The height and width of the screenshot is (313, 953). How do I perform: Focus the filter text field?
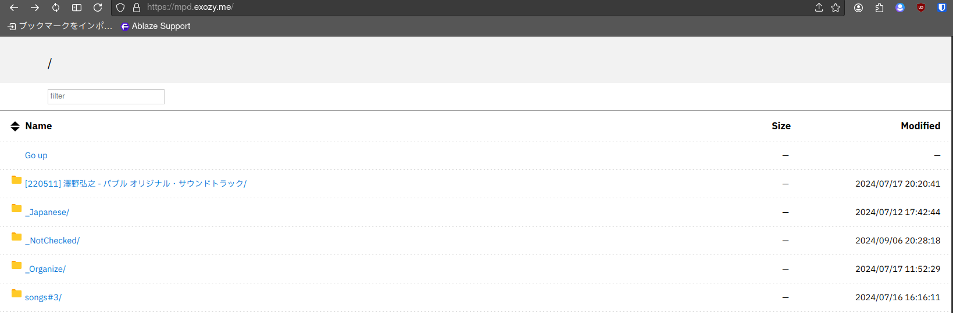click(106, 97)
